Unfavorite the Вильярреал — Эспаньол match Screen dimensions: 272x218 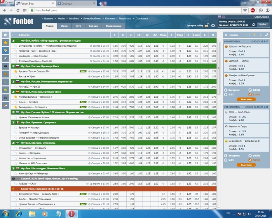tap(16, 107)
